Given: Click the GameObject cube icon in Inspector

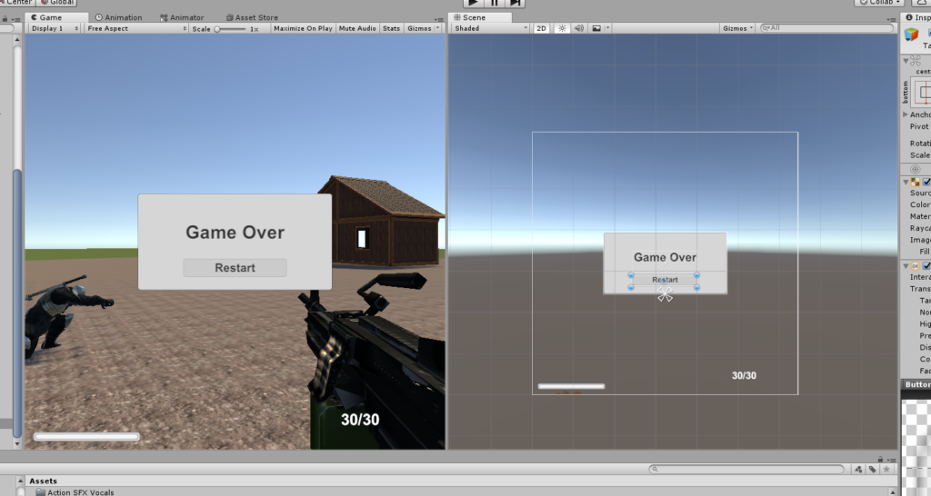Looking at the screenshot, I should point(911,35).
